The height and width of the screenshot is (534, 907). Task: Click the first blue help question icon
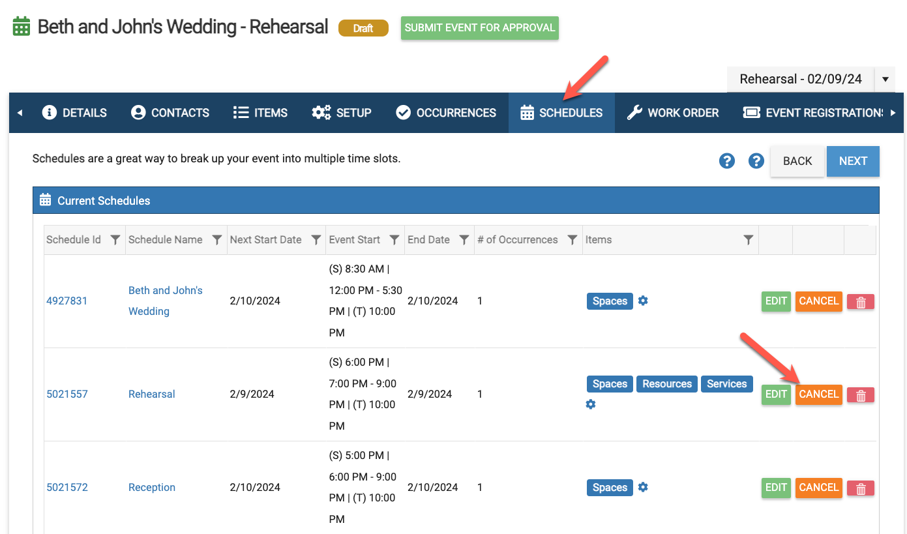727,161
